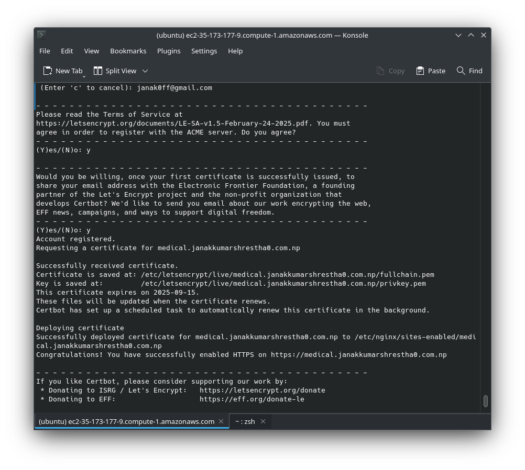Select the ec2-35-173-177-9 session tab
This screenshot has width=525, height=470.
tap(126, 421)
